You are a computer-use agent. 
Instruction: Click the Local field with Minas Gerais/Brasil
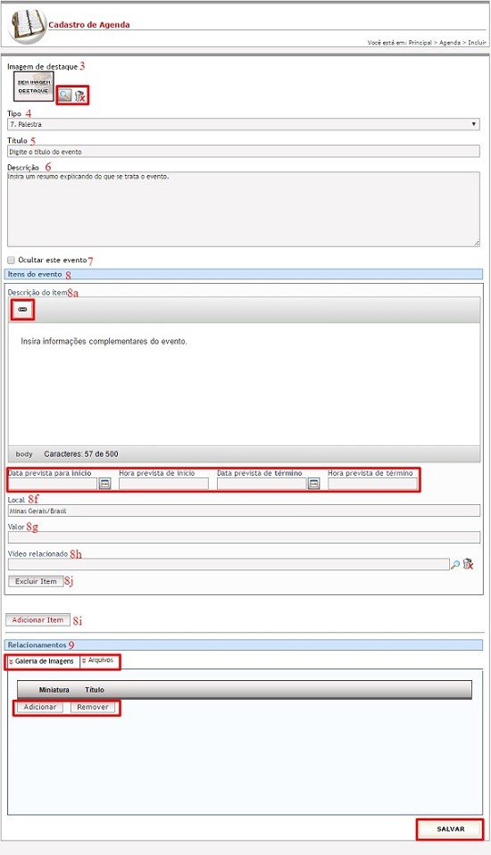[x=244, y=511]
